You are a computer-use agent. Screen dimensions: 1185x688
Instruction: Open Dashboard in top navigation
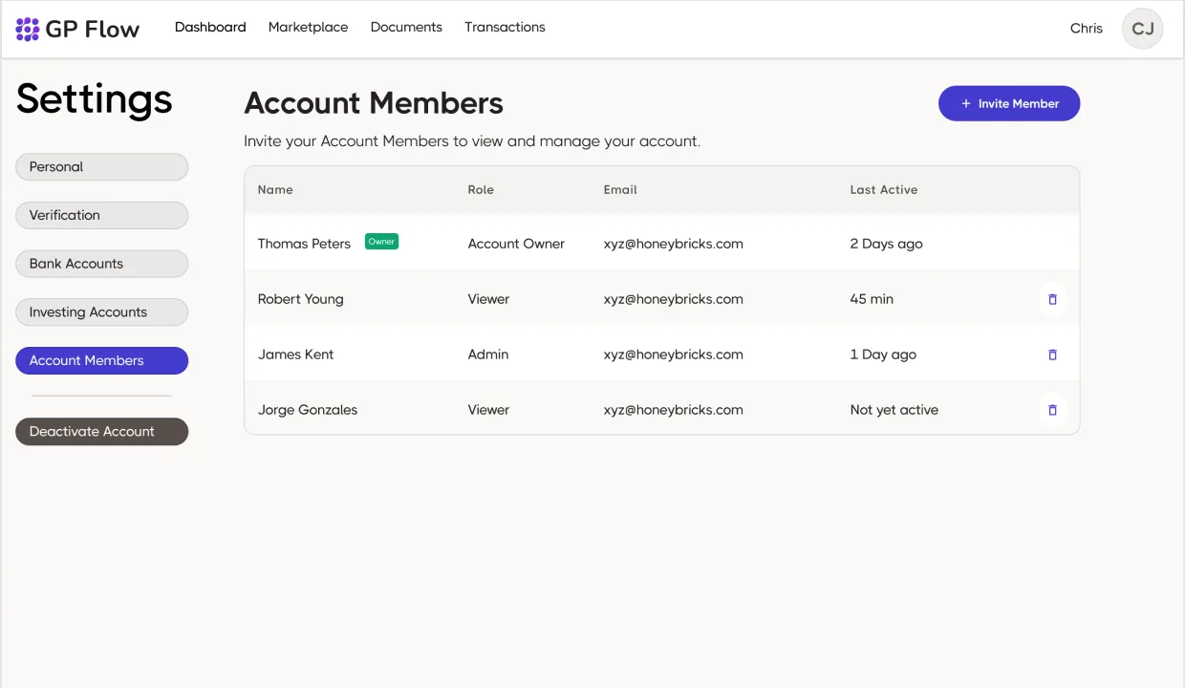point(210,27)
